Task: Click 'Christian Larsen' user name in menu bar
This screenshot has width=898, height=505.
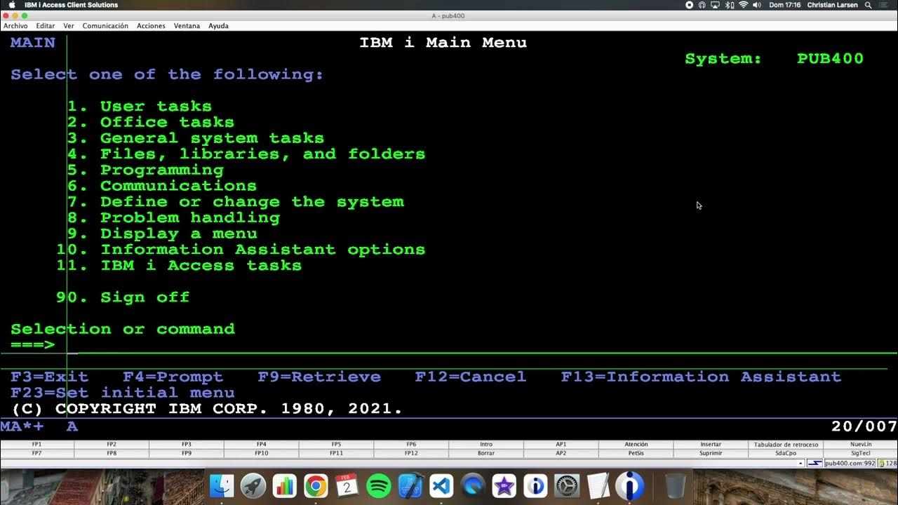Action: click(x=832, y=5)
